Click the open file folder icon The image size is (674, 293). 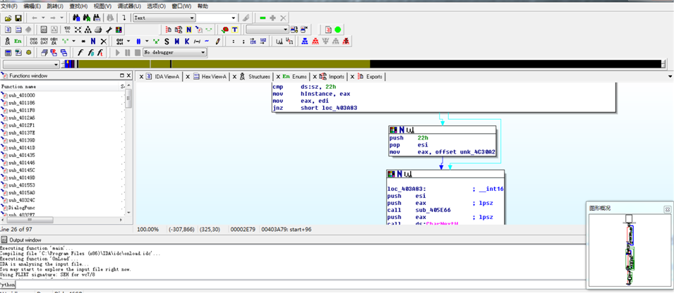click(8, 18)
